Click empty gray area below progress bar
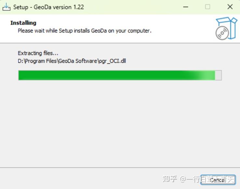Screen dimensions: 240x189 click(120, 124)
